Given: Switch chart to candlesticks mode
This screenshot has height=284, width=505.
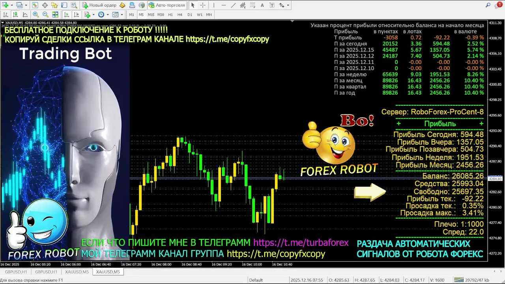Looking at the screenshot, I should click(15, 15).
